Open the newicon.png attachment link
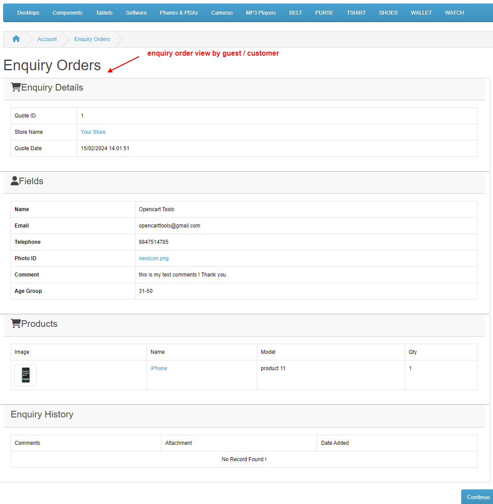The height and width of the screenshot is (504, 493). pos(154,258)
